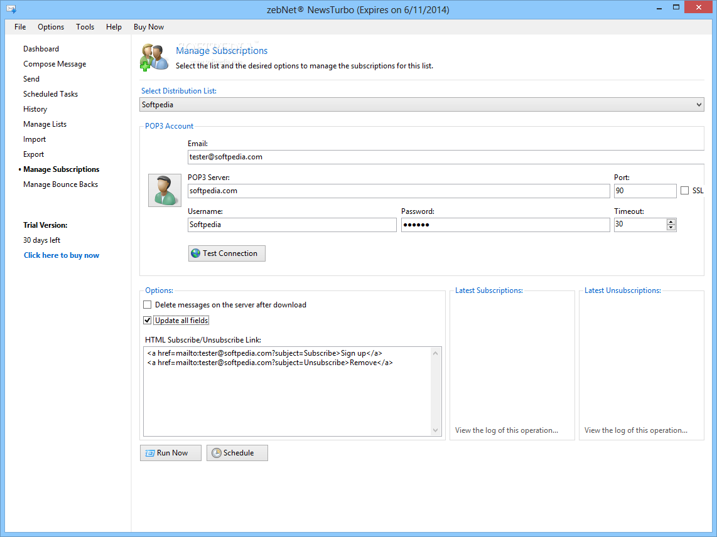Open the Help menu

(x=114, y=27)
